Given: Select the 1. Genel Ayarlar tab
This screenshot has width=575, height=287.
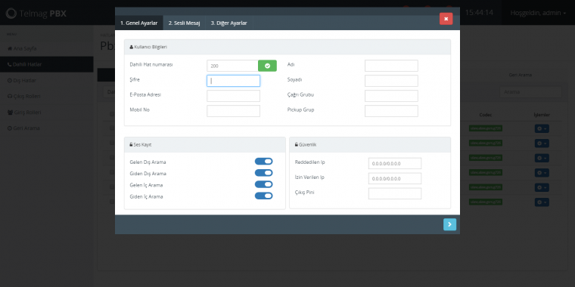Looking at the screenshot, I should (x=139, y=23).
